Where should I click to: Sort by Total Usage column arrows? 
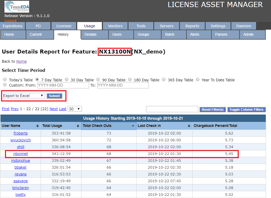(x=78, y=126)
